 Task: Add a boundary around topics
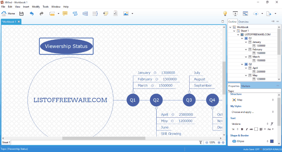click(x=85, y=13)
